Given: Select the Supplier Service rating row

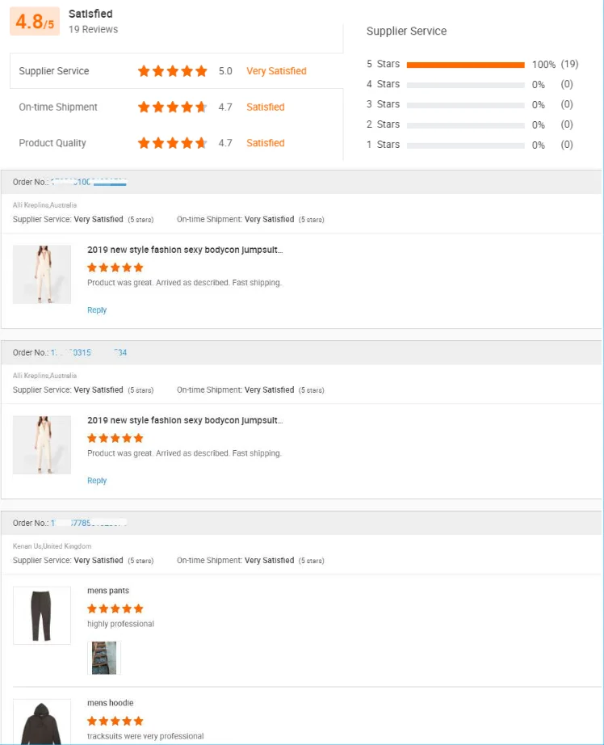Looking at the screenshot, I should click(x=176, y=71).
